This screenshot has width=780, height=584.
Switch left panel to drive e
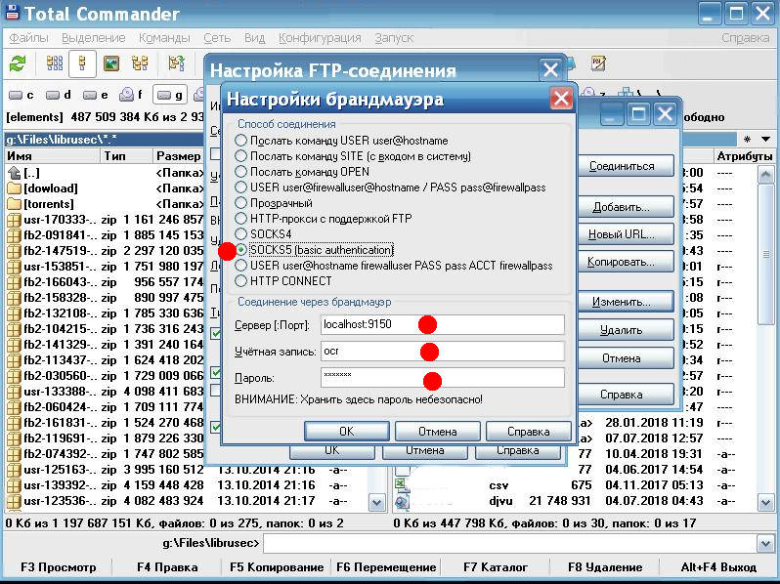pyautogui.click(x=96, y=95)
